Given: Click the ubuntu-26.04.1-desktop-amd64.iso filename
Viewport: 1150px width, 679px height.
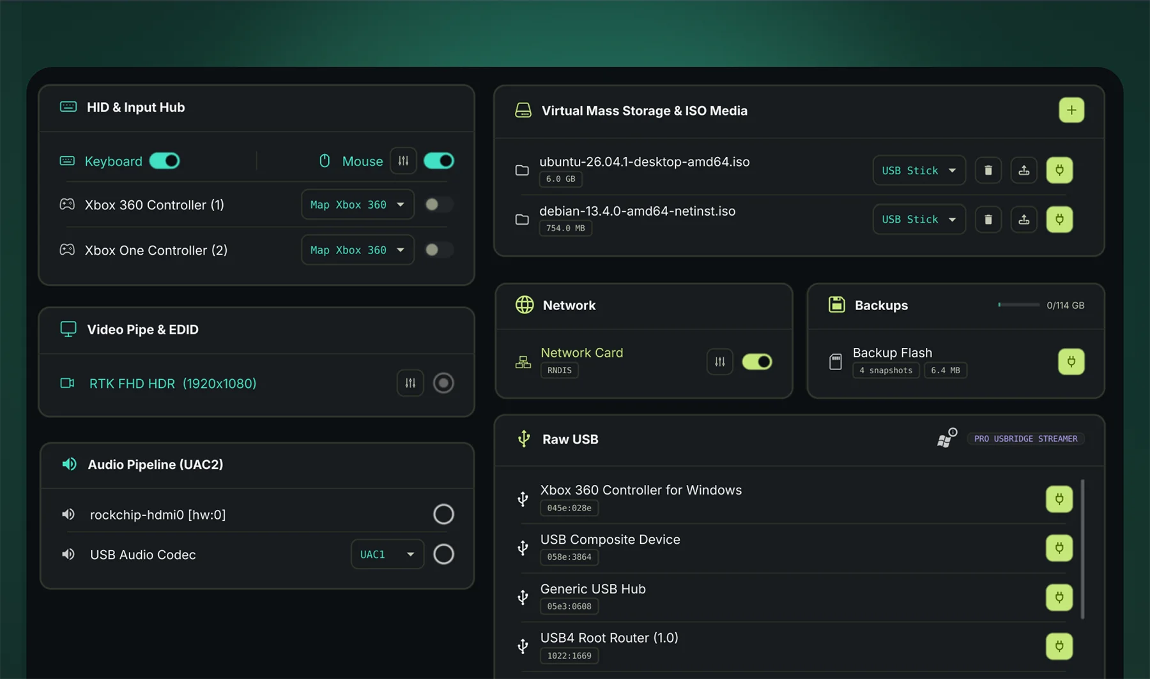Looking at the screenshot, I should 645,161.
